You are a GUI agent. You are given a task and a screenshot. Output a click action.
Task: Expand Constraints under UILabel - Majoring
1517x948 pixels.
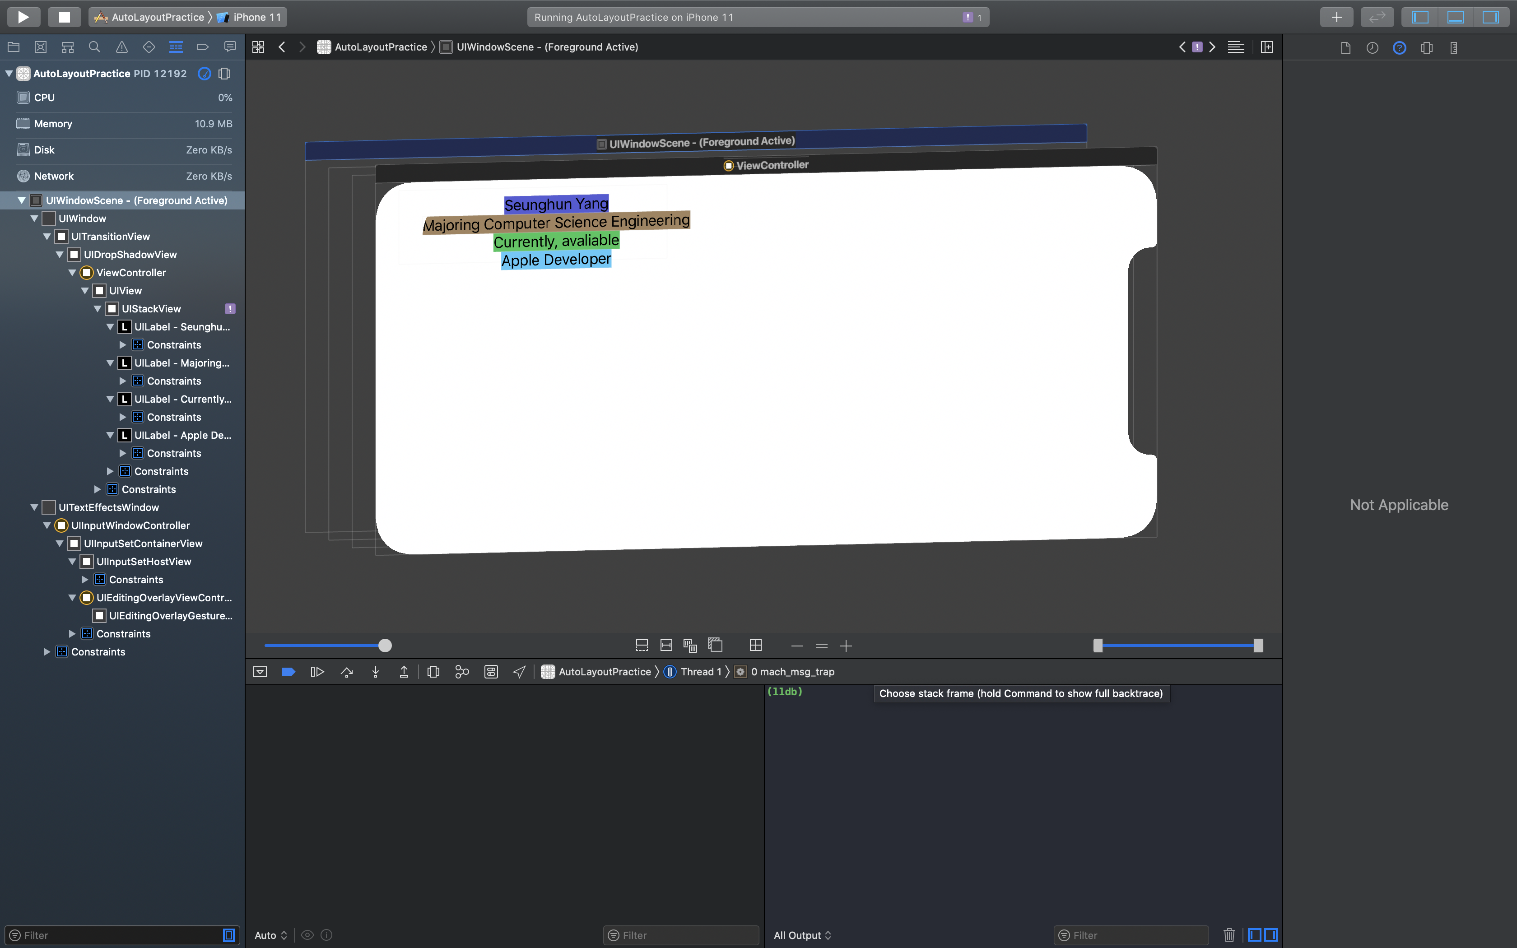coord(123,381)
